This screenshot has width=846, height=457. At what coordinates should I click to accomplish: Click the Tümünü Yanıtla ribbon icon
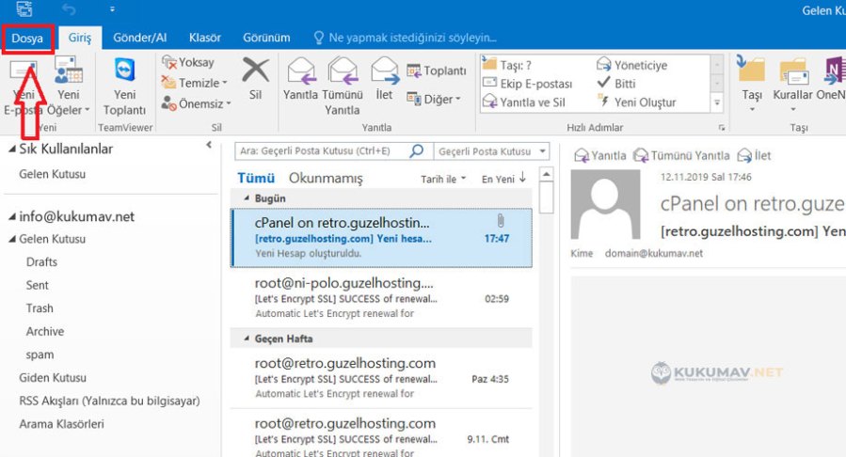pyautogui.click(x=343, y=72)
